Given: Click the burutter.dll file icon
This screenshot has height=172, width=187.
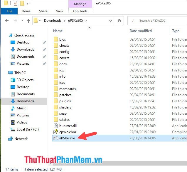Looking at the screenshot, I should [x=56, y=126].
